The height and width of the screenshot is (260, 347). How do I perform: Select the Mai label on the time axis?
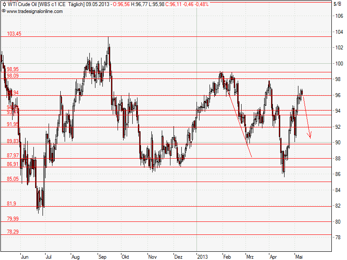[x=299, y=257]
